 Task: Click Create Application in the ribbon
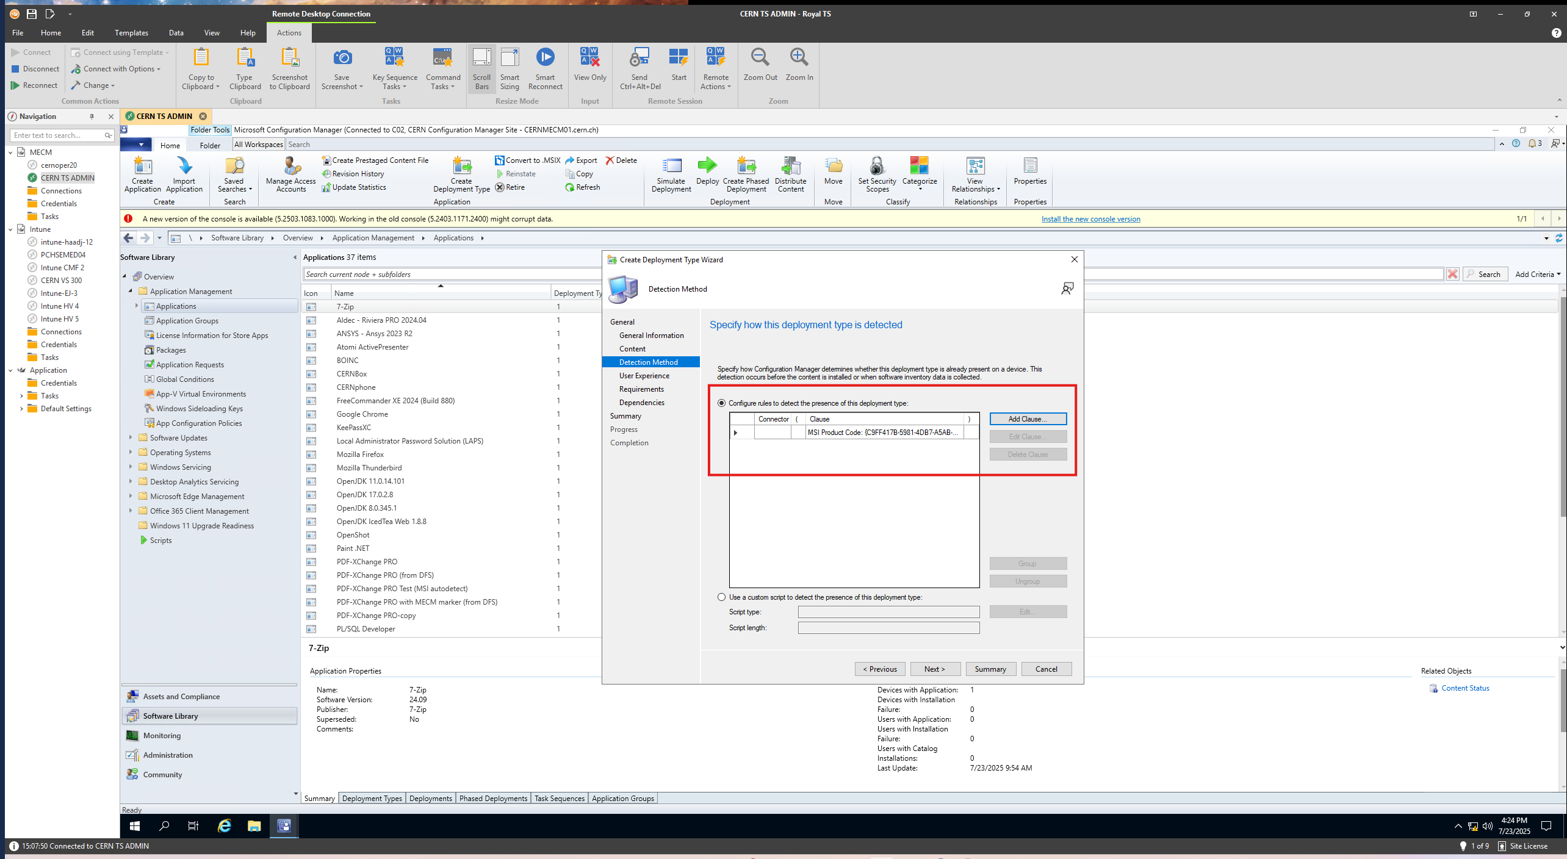142,174
